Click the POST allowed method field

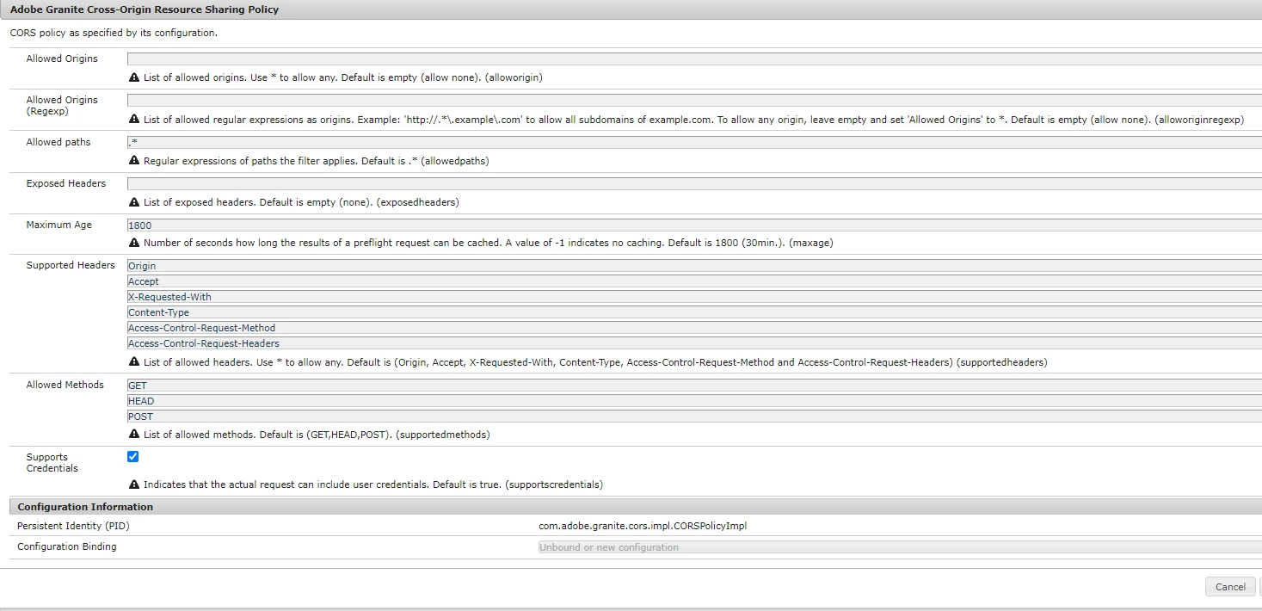[694, 417]
